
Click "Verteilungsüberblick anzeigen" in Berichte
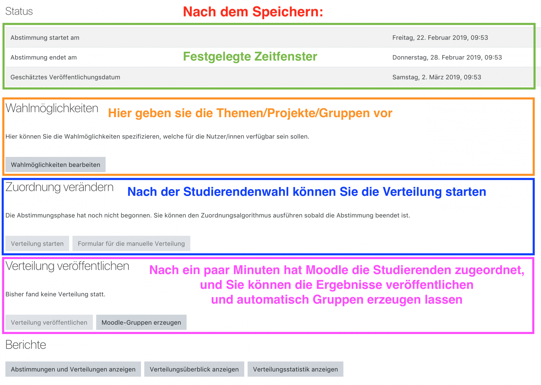point(194,369)
